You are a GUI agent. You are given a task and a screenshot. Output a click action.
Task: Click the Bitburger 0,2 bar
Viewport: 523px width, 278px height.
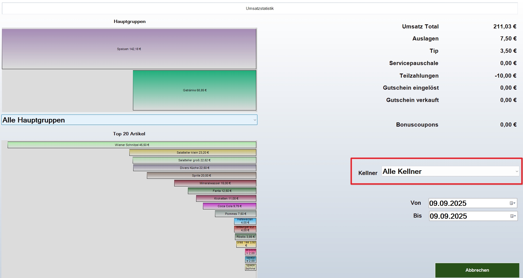pos(245,229)
